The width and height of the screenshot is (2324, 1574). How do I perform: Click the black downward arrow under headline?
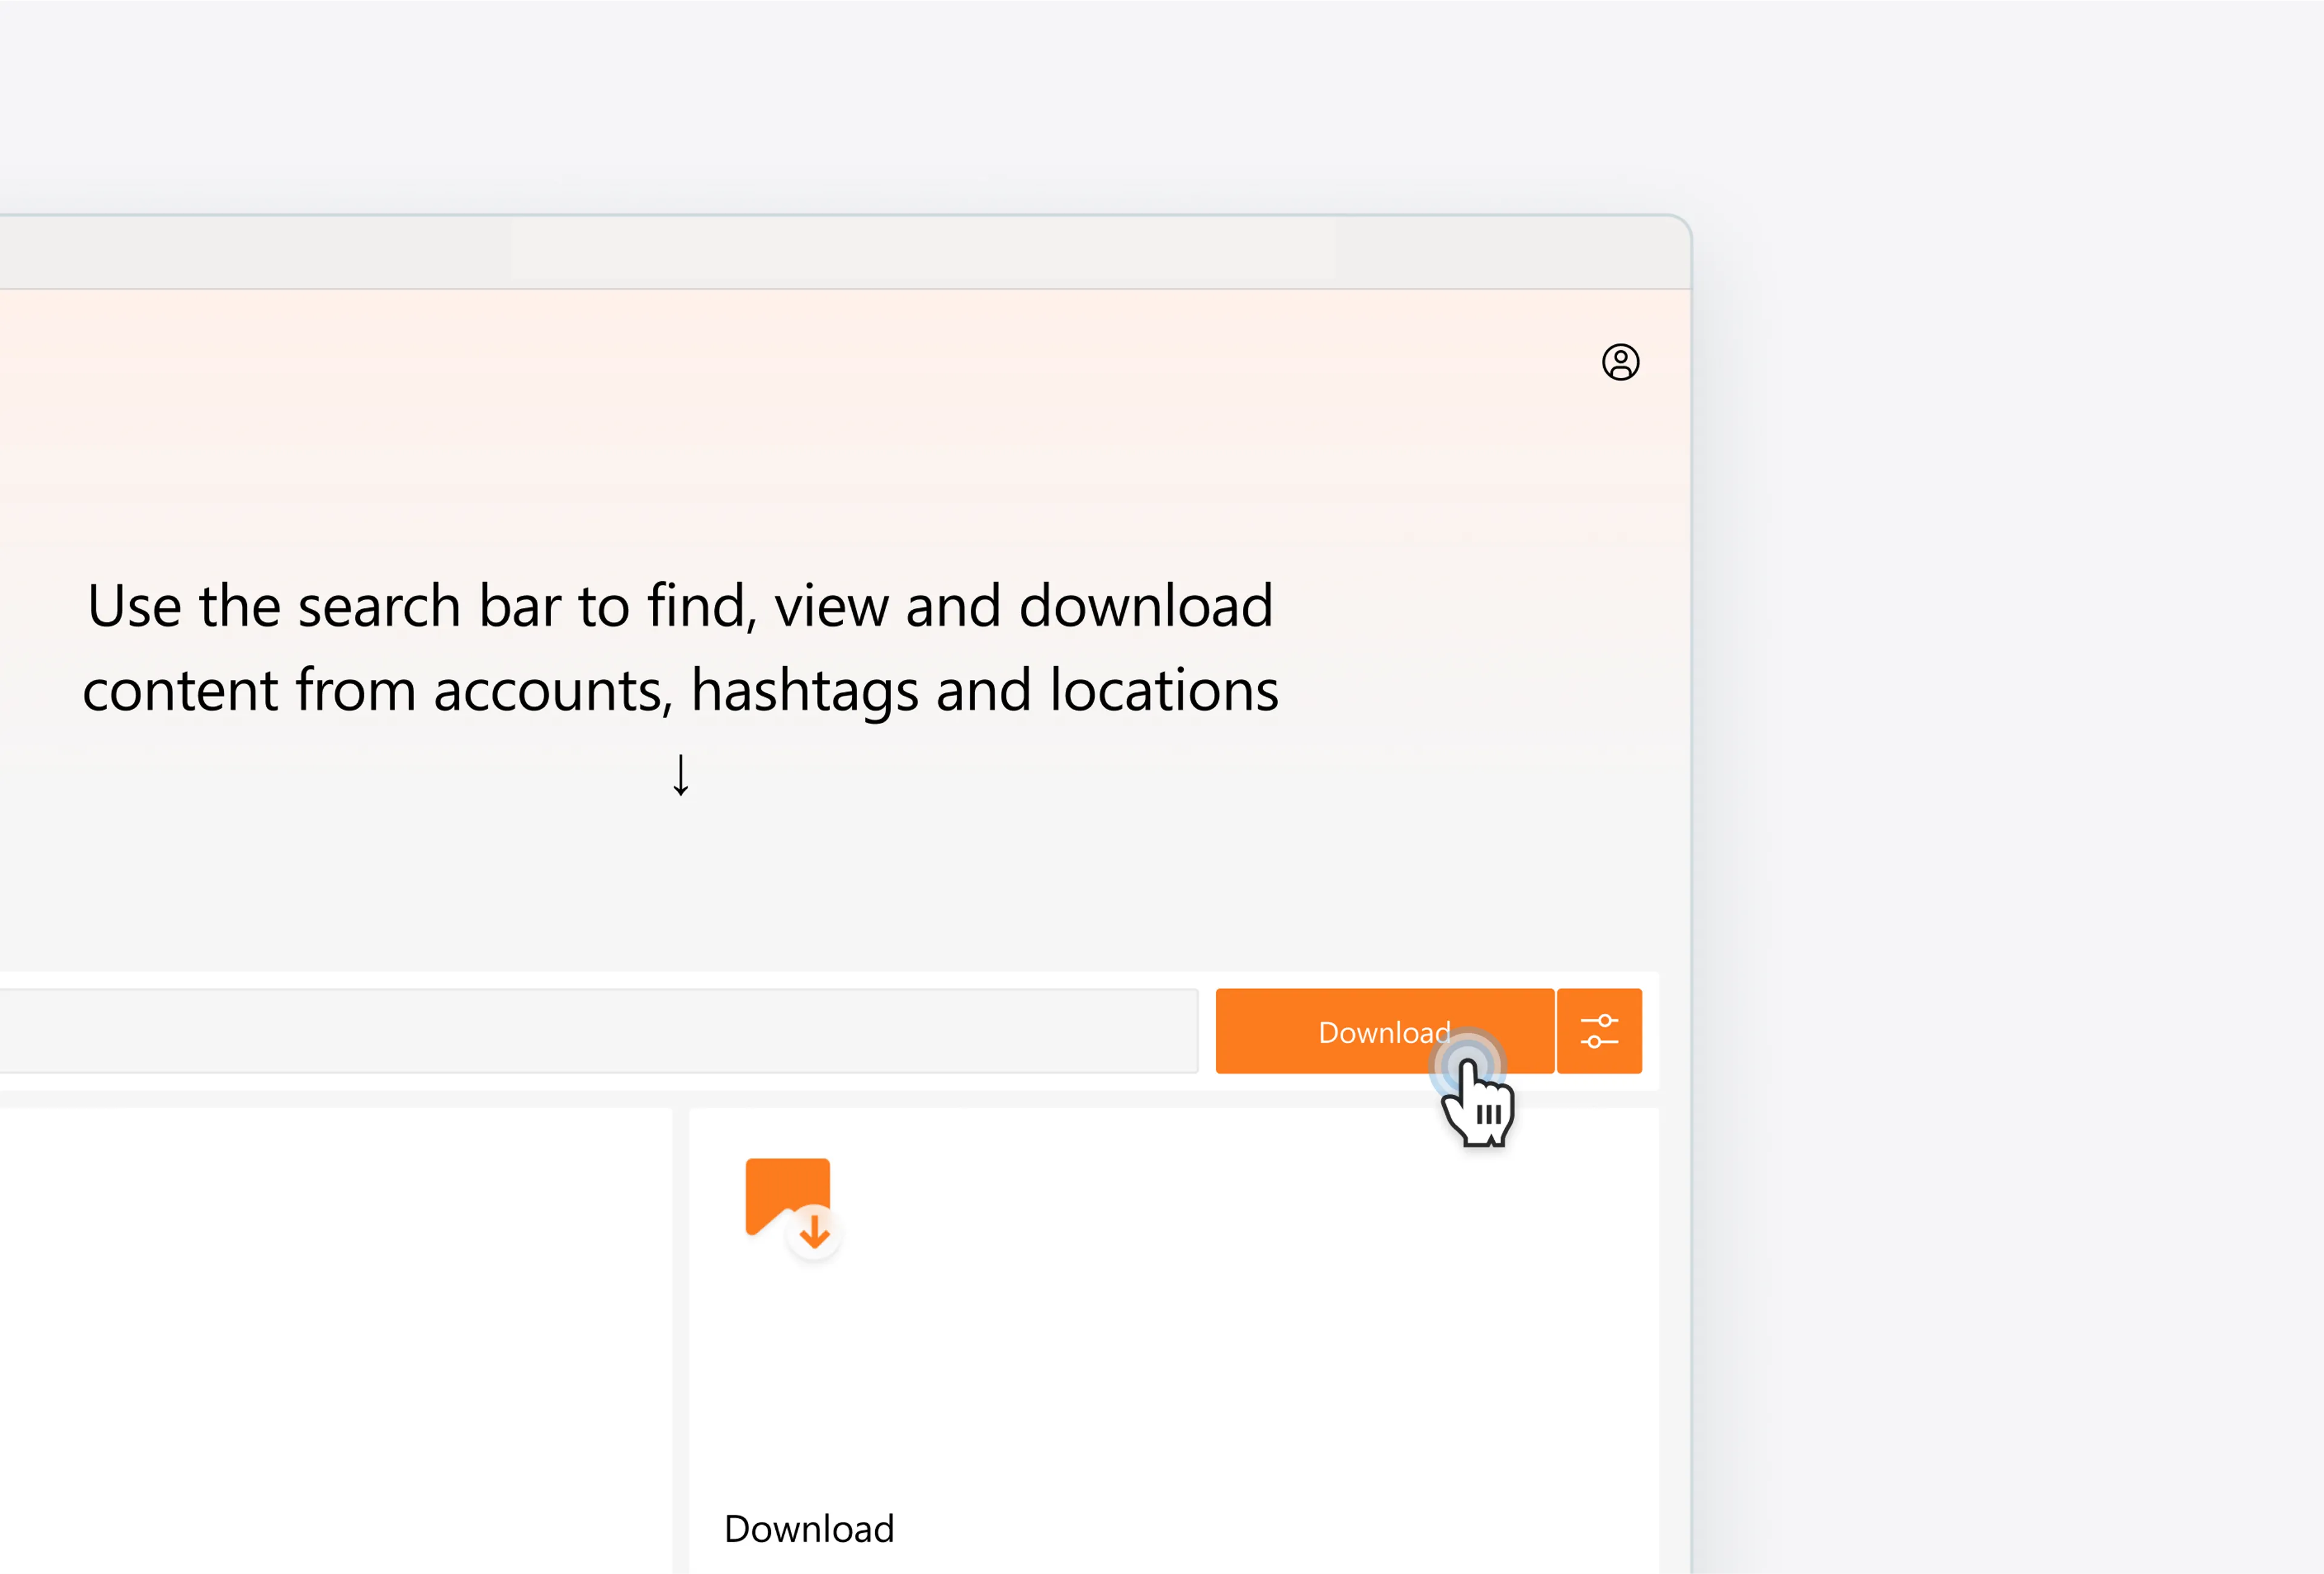tap(681, 776)
